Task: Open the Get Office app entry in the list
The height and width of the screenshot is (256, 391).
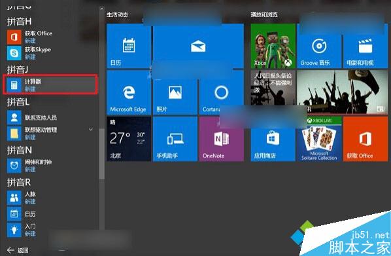Action: click(x=51, y=37)
